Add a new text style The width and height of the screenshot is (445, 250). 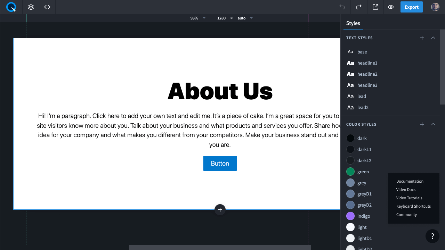coord(422,38)
